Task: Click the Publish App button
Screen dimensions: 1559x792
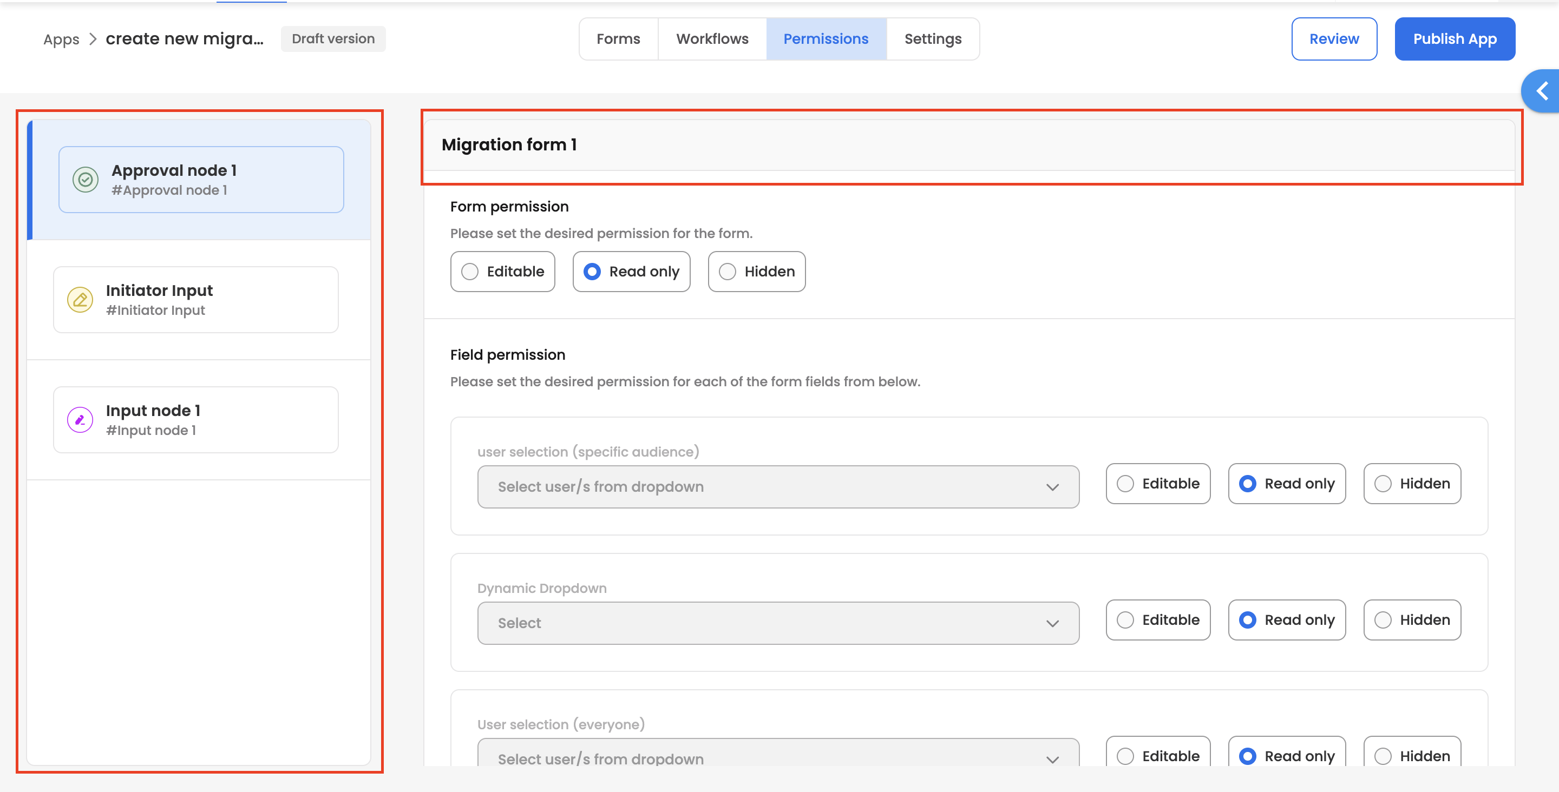Action: click(1455, 39)
